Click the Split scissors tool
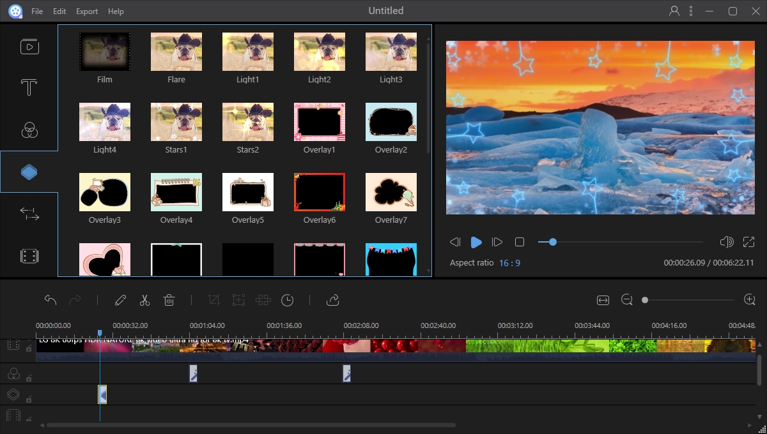The image size is (767, 434). tap(144, 300)
